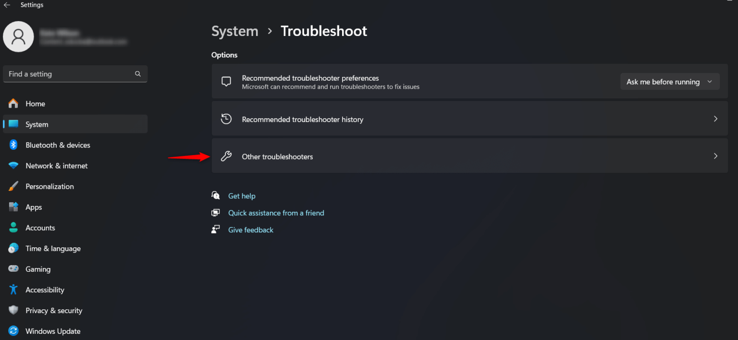Click Home in the sidebar

click(x=35, y=103)
